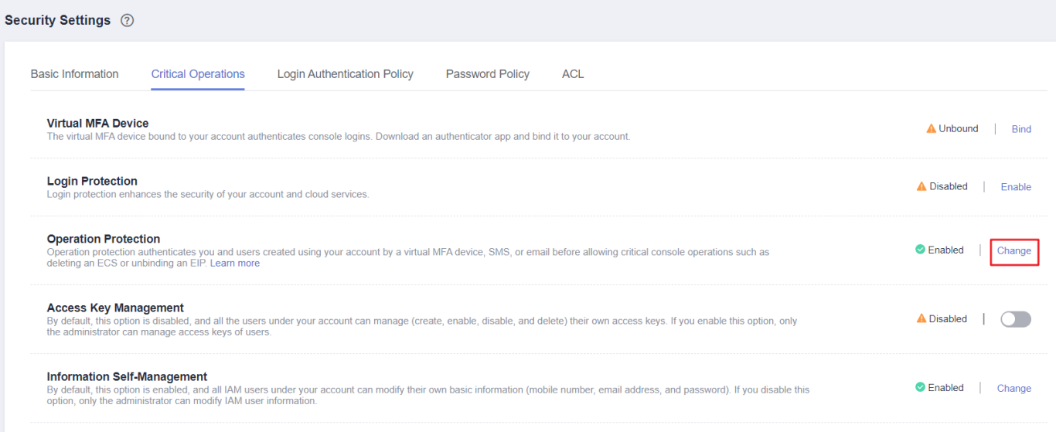The image size is (1056, 432).
Task: Open the ACL tab
Action: point(573,74)
